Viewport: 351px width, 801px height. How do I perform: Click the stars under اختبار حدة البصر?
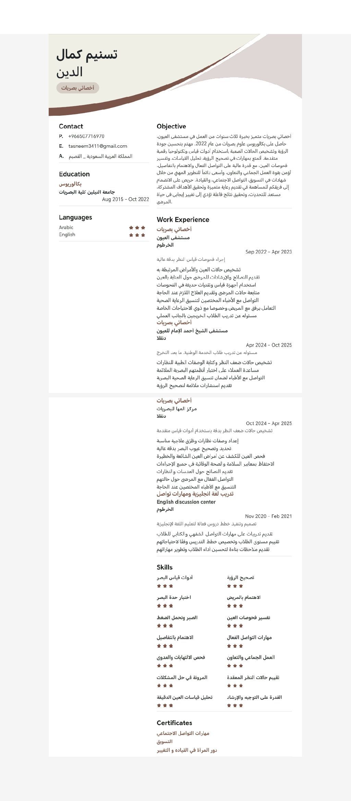[165, 606]
